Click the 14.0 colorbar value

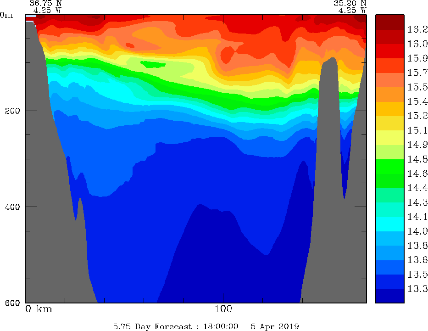coord(417,231)
